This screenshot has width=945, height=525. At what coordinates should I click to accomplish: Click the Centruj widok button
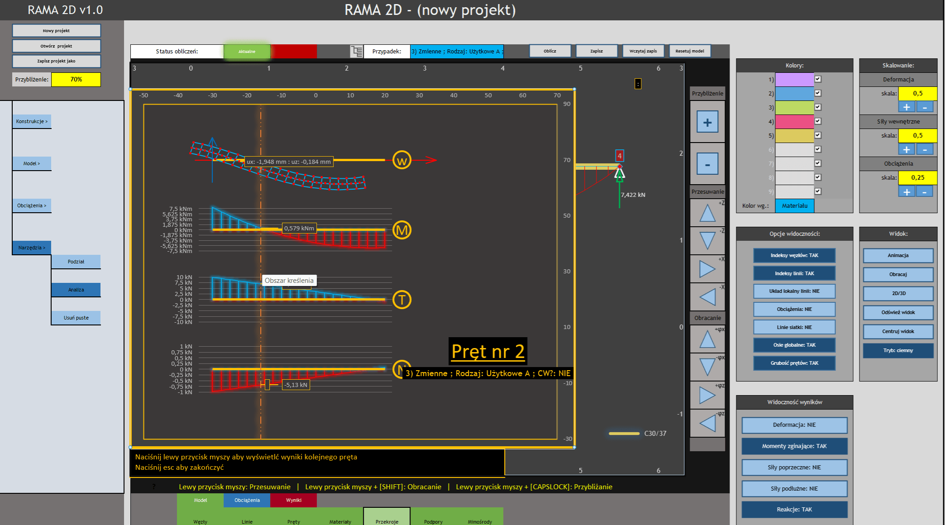point(897,331)
